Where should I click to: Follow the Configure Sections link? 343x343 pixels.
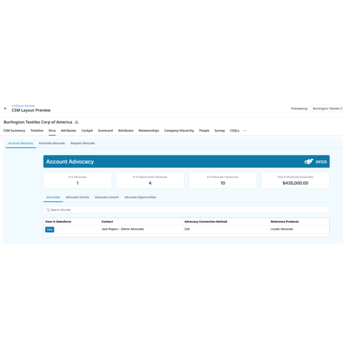[23, 106]
